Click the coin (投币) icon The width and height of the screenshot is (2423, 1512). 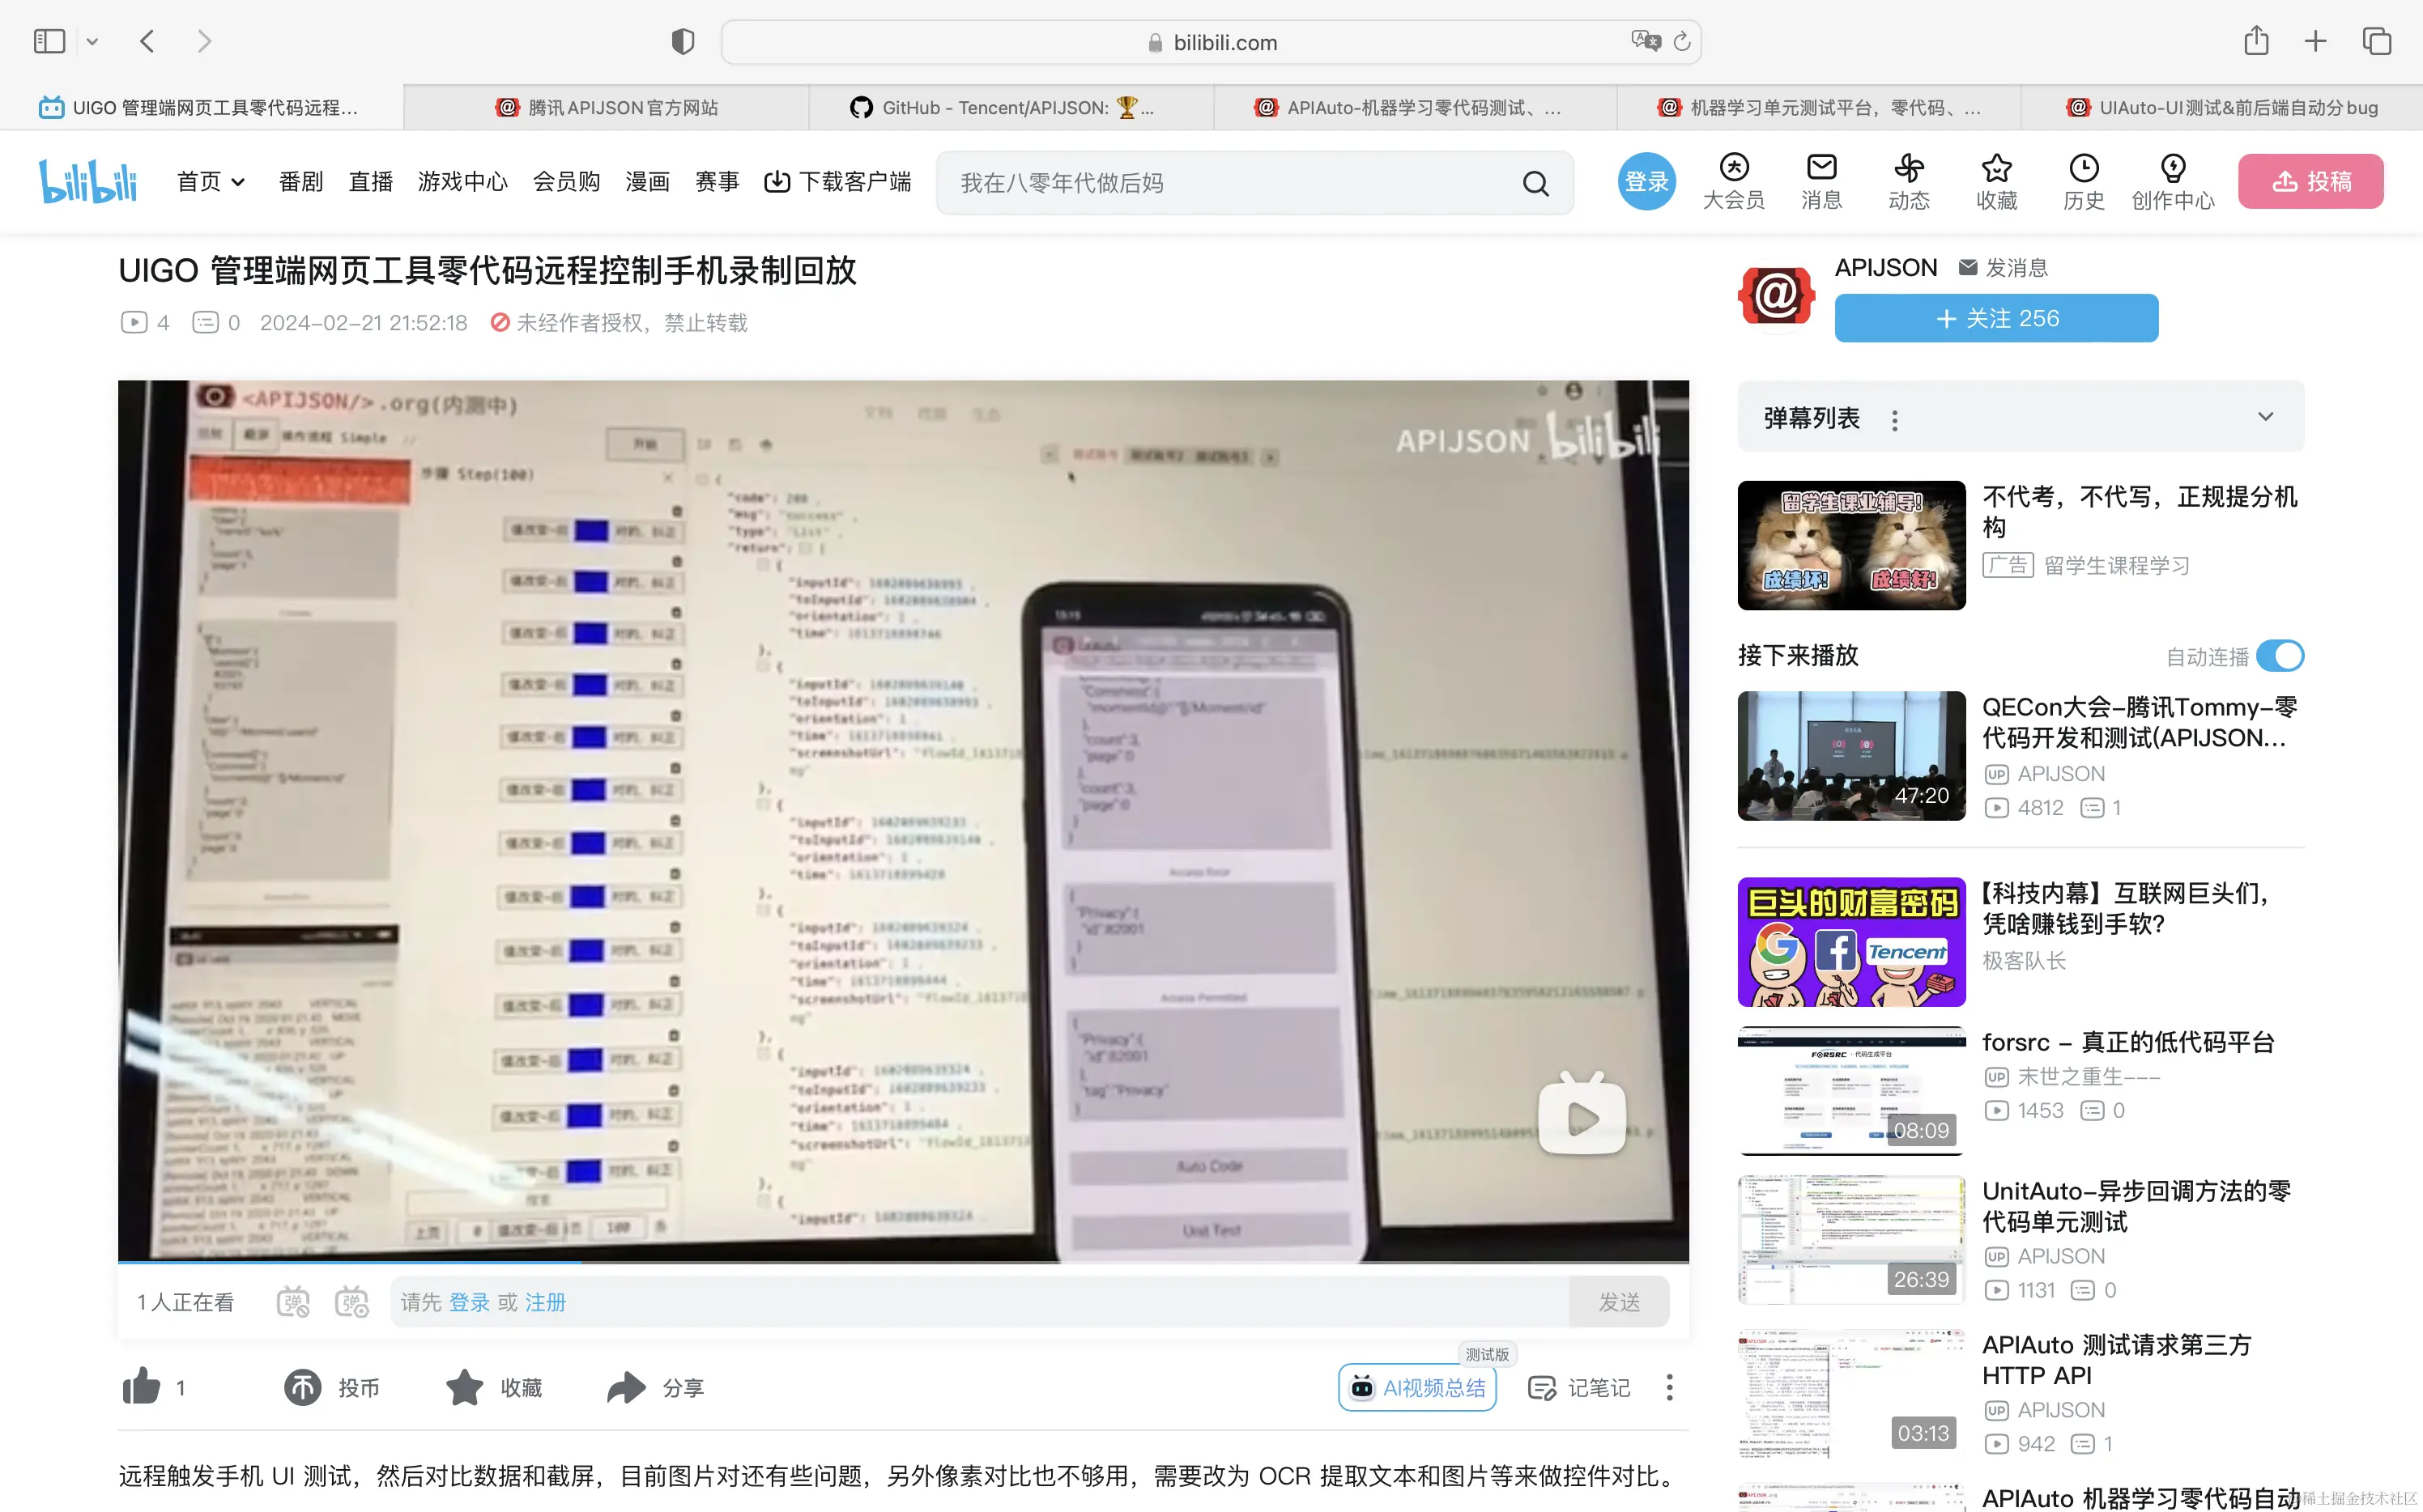[302, 1387]
